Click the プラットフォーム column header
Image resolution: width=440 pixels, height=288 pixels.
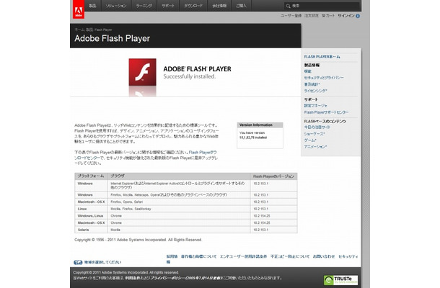(x=91, y=176)
